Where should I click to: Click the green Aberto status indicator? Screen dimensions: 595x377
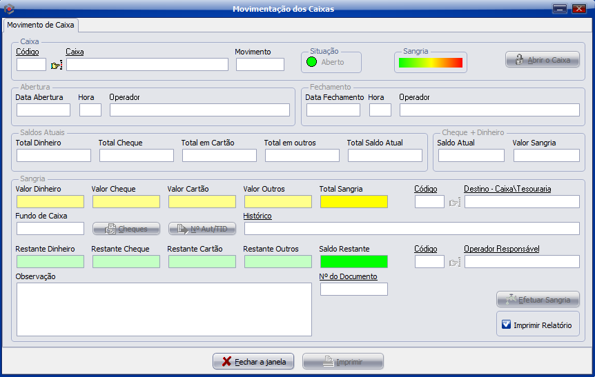pyautogui.click(x=311, y=62)
